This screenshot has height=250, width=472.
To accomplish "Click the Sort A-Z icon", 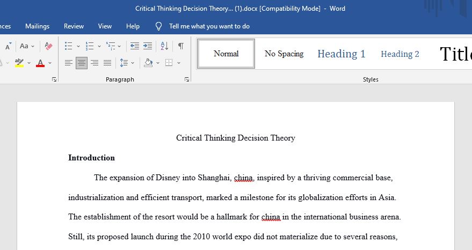I will click(x=164, y=46).
